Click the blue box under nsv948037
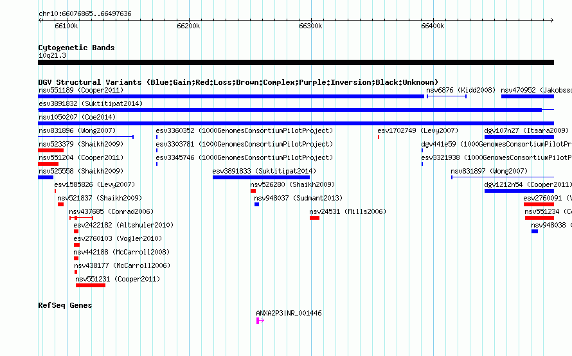 257,204
